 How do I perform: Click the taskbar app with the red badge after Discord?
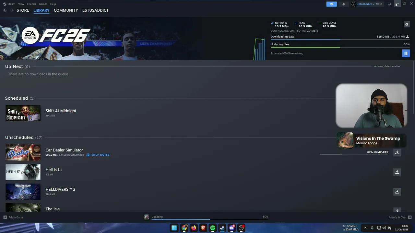tap(241, 228)
